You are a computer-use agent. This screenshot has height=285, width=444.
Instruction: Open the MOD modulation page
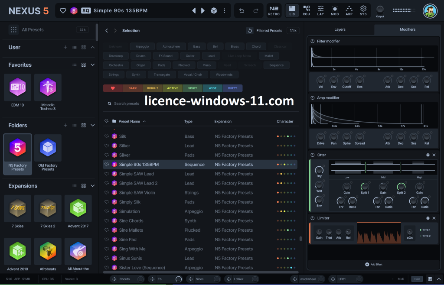click(x=335, y=10)
